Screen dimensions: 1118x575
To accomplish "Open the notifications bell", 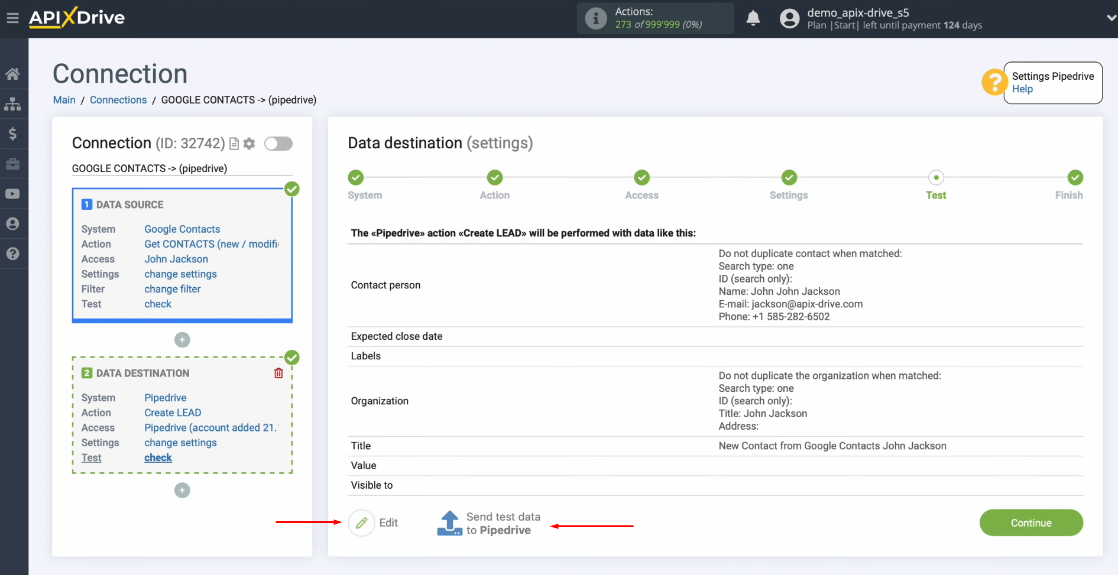I will click(753, 18).
